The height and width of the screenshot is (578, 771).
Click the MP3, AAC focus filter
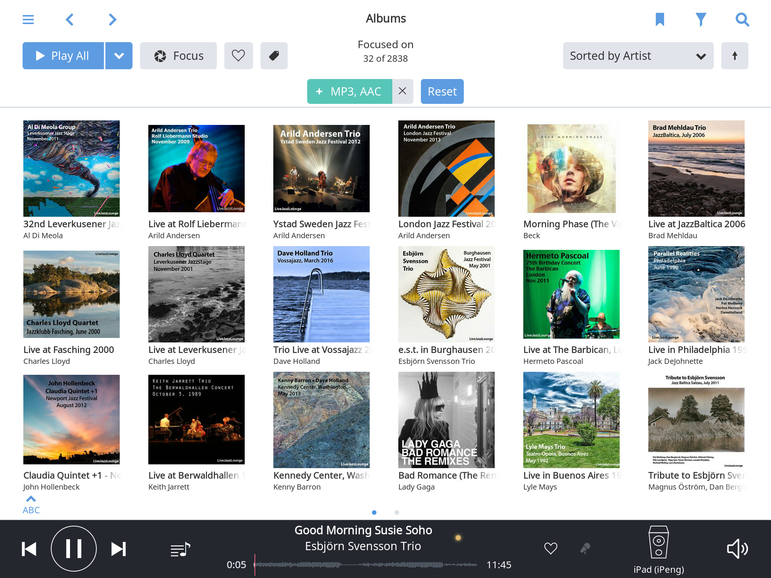[350, 91]
